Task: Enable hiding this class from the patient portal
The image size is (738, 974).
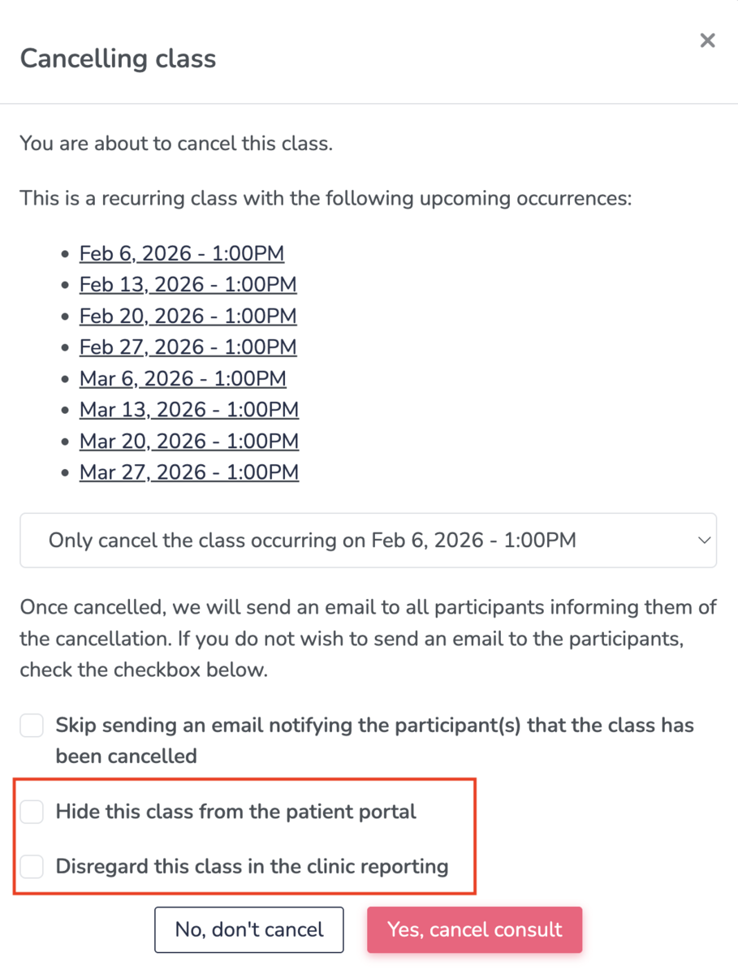Action: click(x=31, y=811)
